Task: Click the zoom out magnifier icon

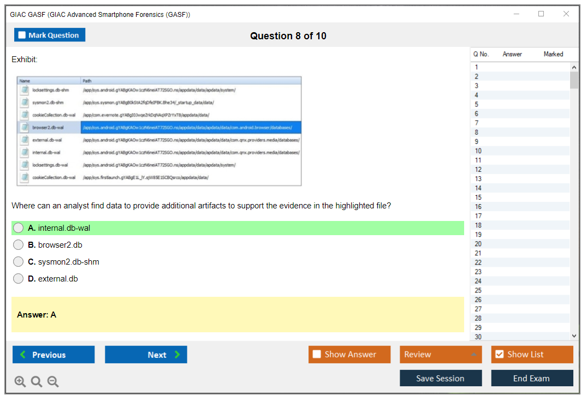Action: 53,382
